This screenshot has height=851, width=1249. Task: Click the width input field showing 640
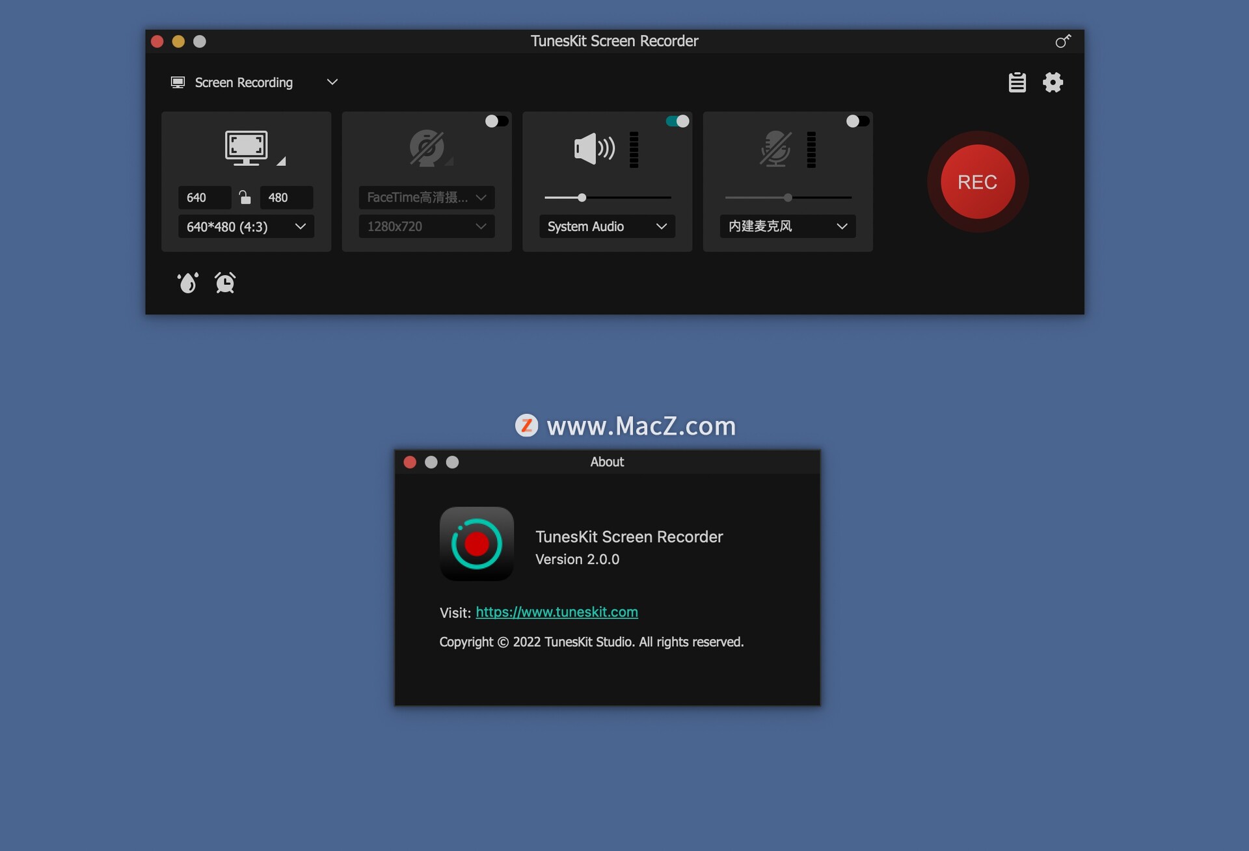coord(204,196)
